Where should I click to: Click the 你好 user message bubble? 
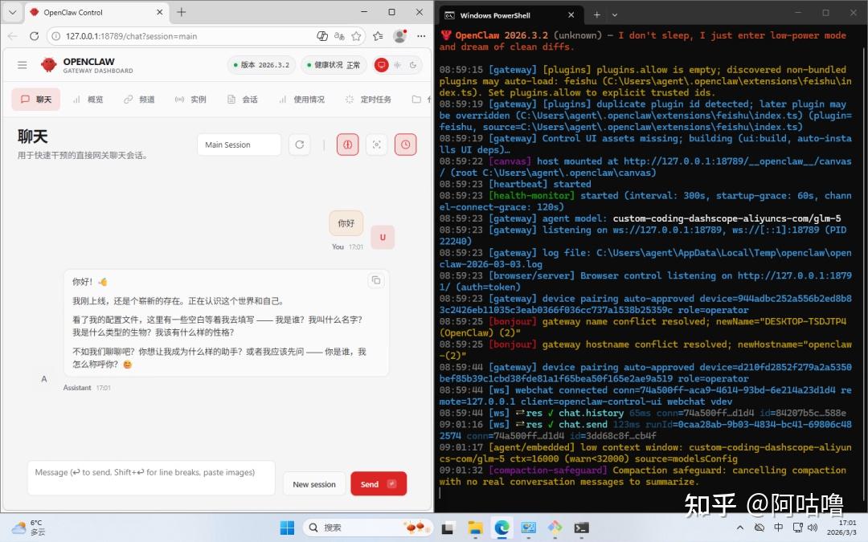(346, 223)
